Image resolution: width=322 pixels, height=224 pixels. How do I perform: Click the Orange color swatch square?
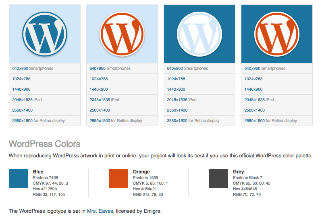(x=118, y=178)
